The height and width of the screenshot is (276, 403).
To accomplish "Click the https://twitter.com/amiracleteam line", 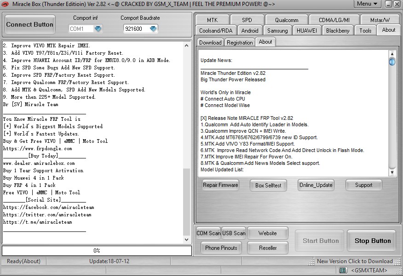I will pos(47,215).
